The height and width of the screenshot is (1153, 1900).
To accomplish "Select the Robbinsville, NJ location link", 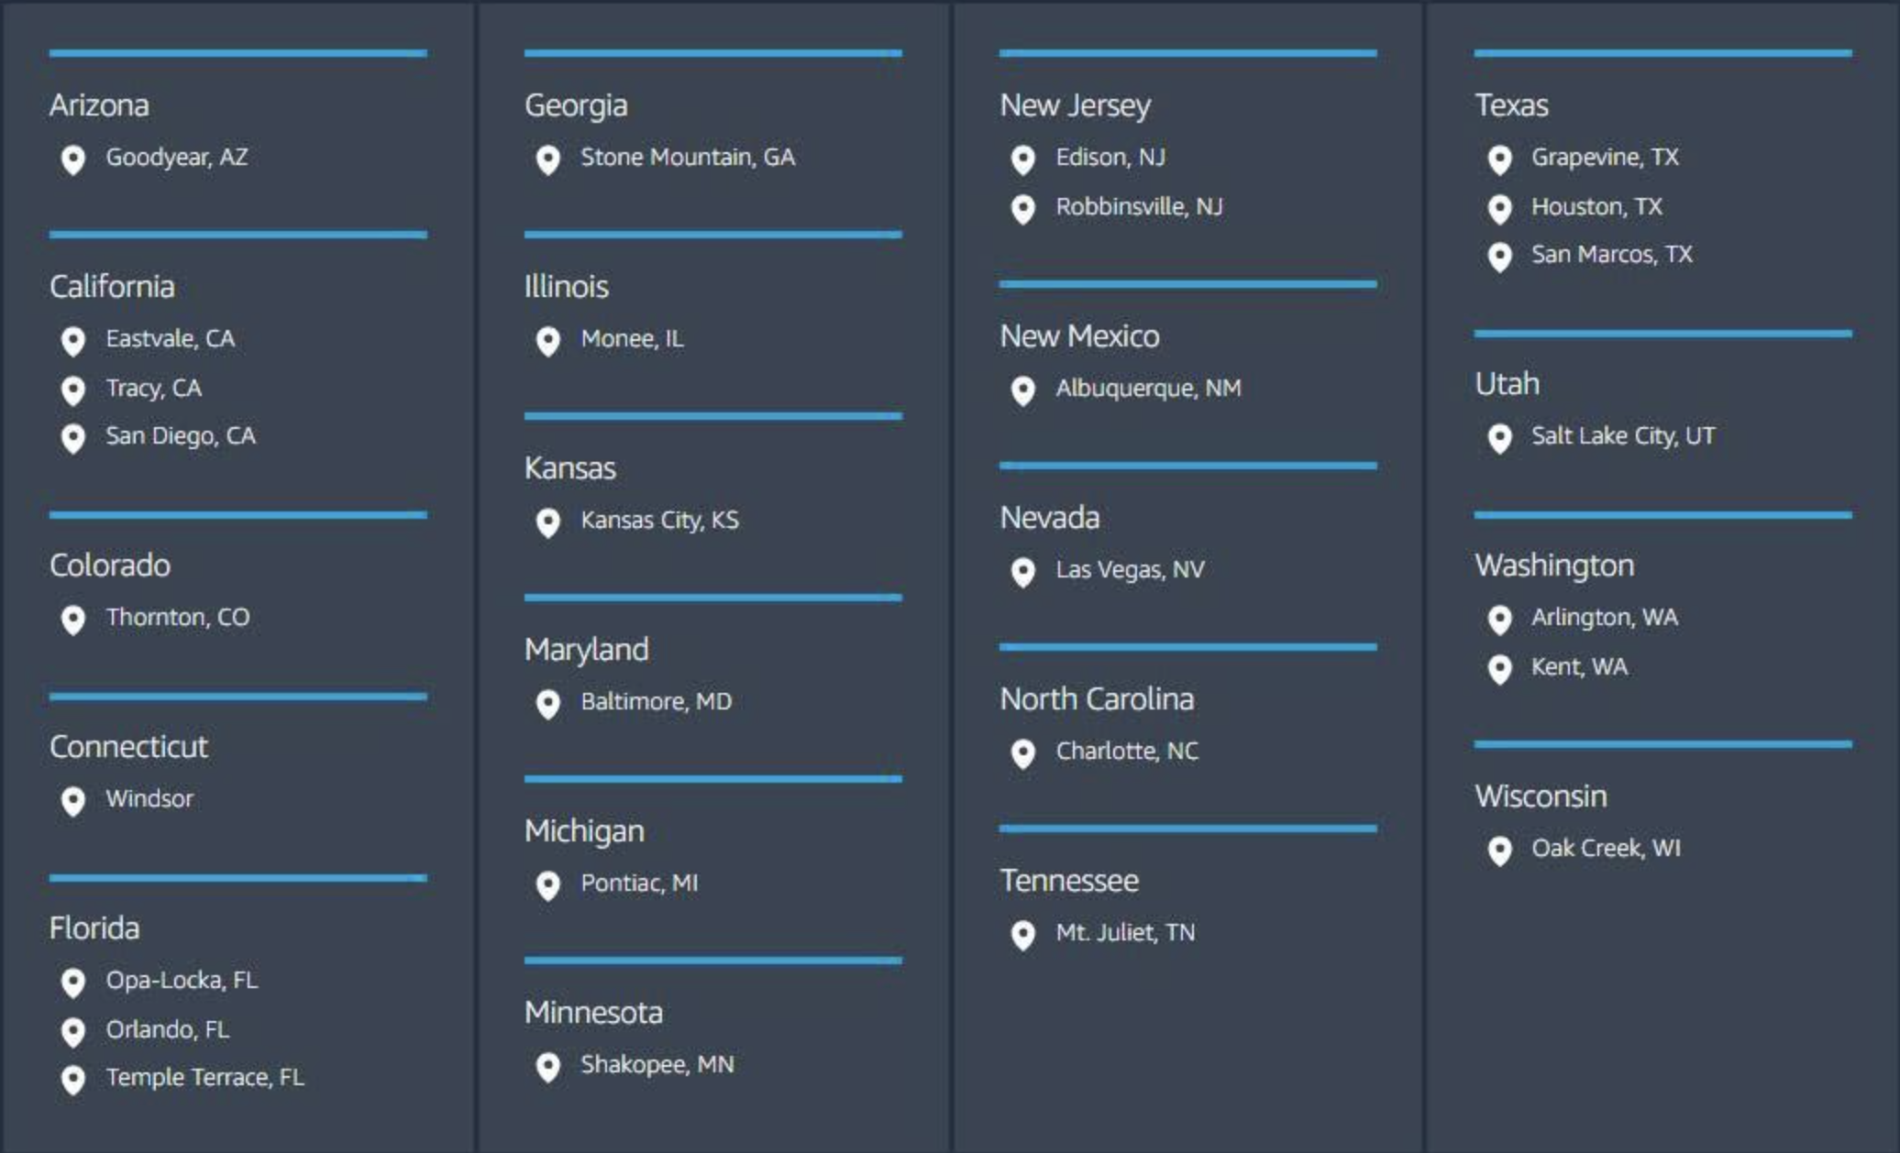I will pyautogui.click(x=1139, y=207).
